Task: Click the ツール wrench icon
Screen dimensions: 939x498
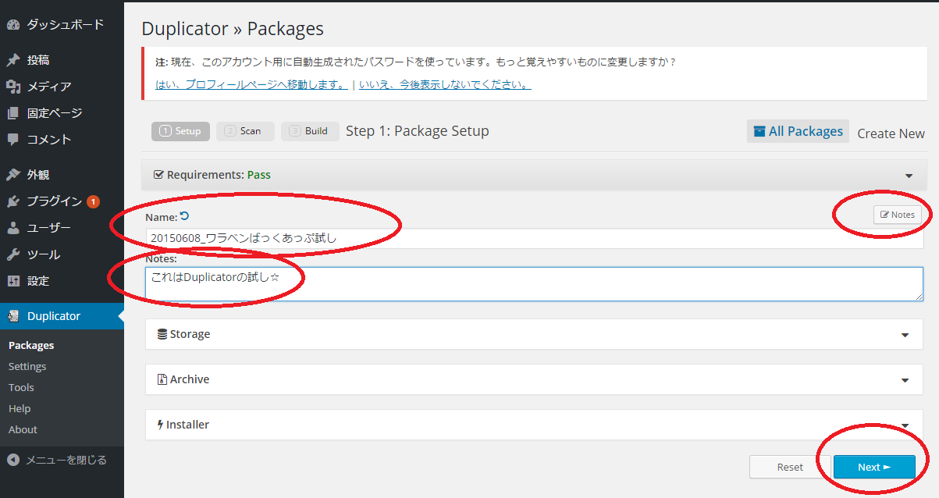Action: point(13,254)
